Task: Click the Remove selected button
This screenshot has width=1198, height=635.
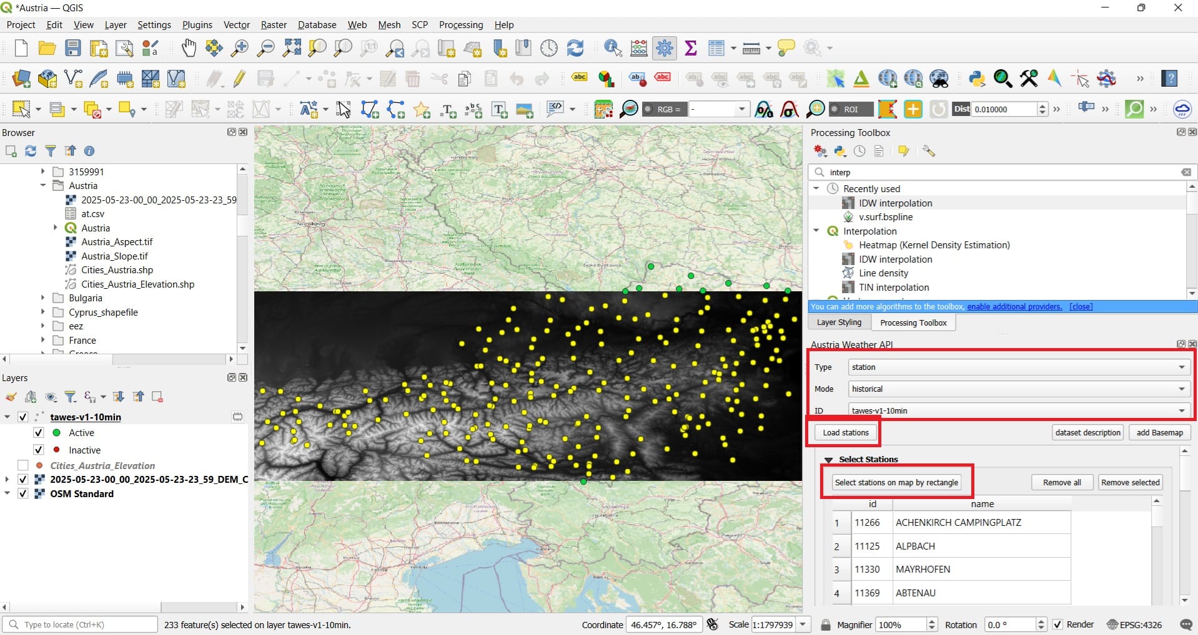Action: pos(1130,482)
